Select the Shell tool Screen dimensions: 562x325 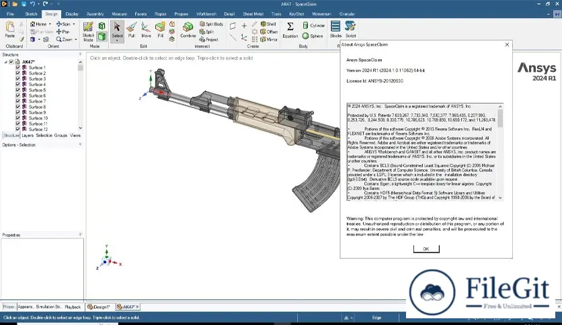[268, 24]
